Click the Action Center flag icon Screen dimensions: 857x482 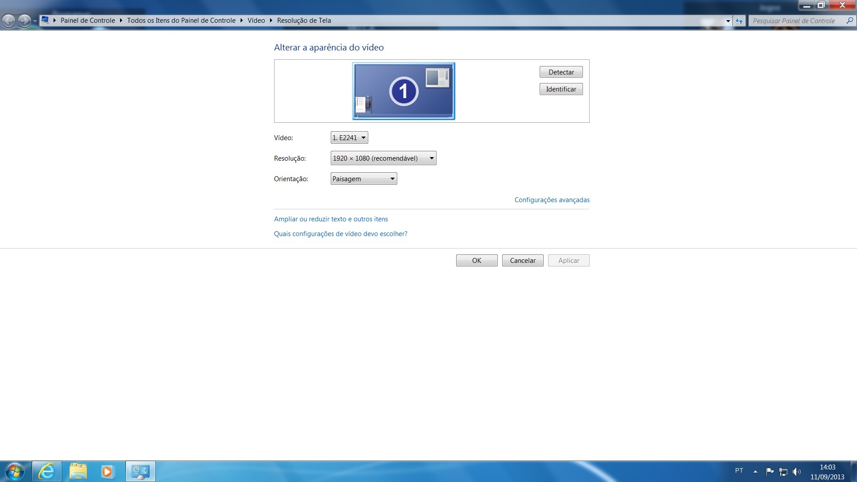[x=770, y=471]
